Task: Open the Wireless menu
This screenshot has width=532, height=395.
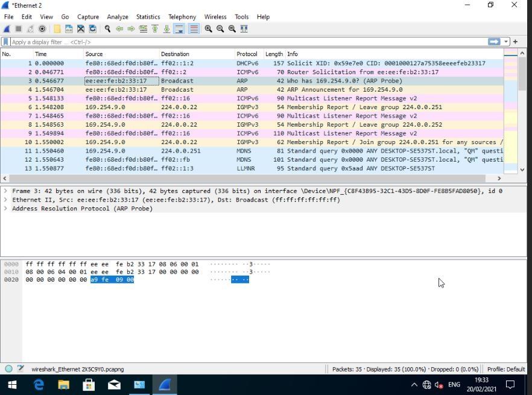Action: [x=215, y=17]
